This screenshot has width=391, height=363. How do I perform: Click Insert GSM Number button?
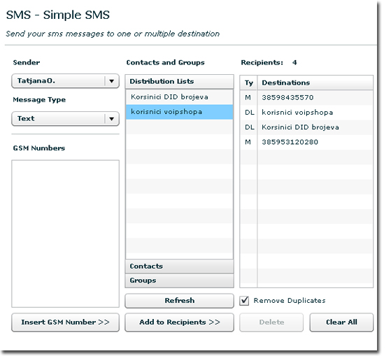[x=65, y=322]
